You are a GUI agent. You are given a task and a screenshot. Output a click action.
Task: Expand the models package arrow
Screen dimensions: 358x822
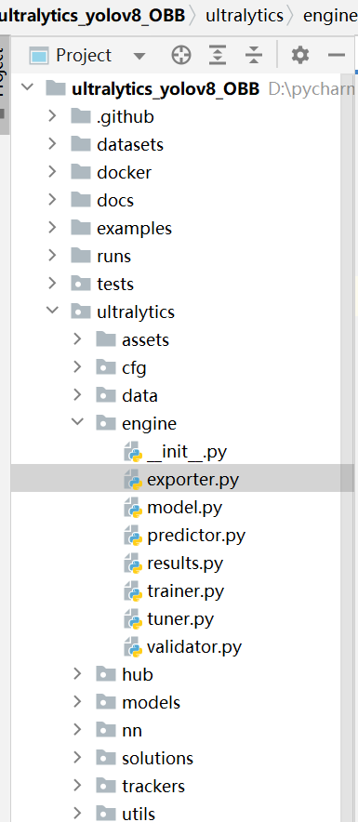[77, 702]
